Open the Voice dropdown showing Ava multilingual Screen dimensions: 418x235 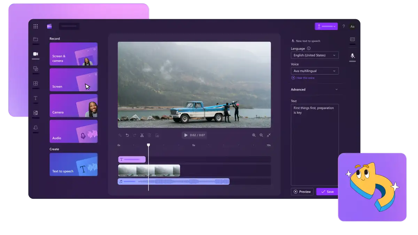[x=315, y=71]
